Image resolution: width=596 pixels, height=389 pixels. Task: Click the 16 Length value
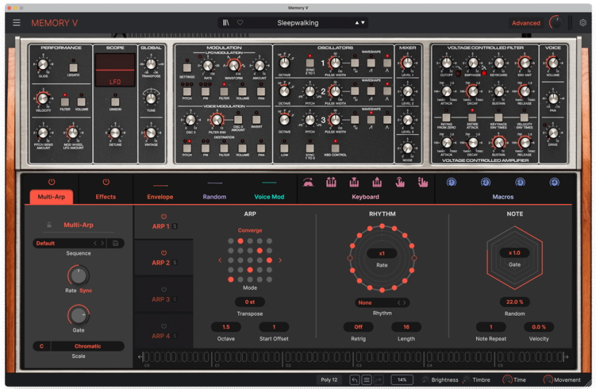click(406, 327)
